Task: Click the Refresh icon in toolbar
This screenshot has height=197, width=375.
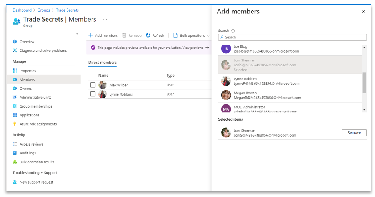Action: click(x=148, y=36)
